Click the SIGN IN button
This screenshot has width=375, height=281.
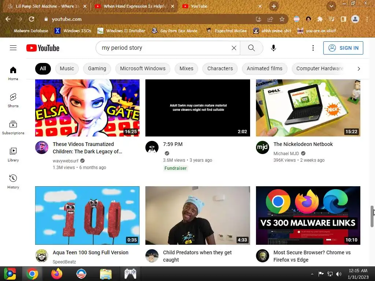click(x=343, y=48)
